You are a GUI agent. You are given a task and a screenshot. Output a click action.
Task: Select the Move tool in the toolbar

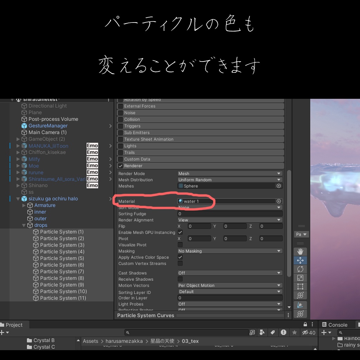[x=301, y=260]
